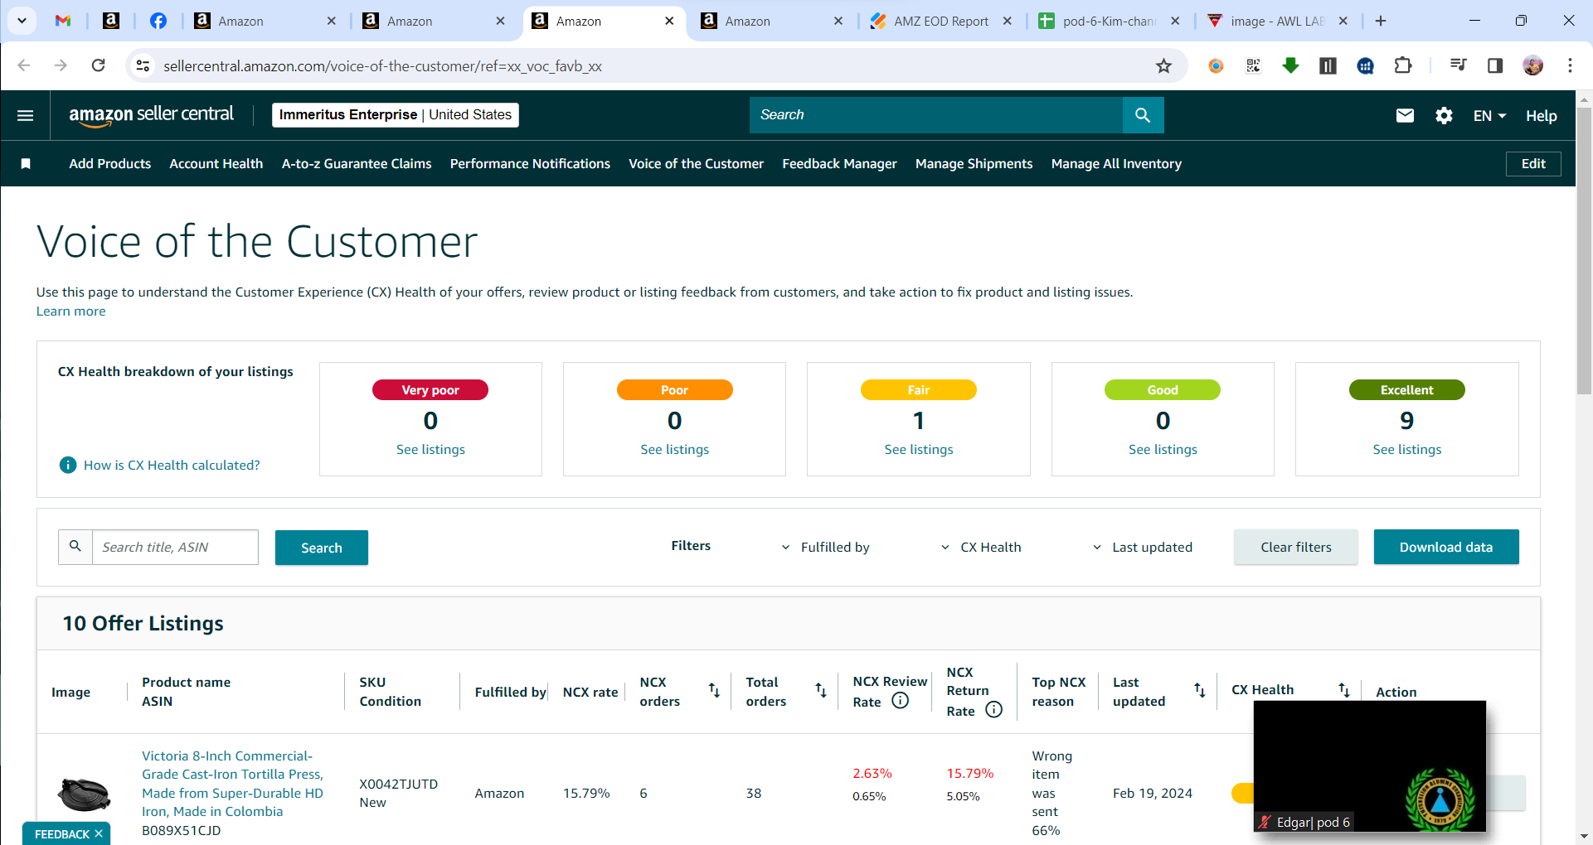
Task: Open Manage Shipments in the navigation bar
Action: coord(974,164)
